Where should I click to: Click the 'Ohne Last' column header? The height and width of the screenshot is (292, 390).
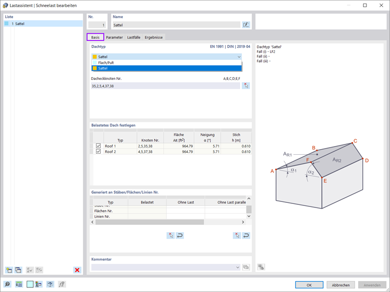(x=186, y=202)
